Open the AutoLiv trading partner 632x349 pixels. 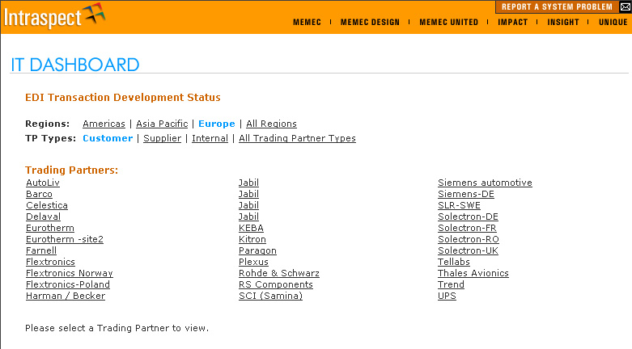(x=43, y=183)
